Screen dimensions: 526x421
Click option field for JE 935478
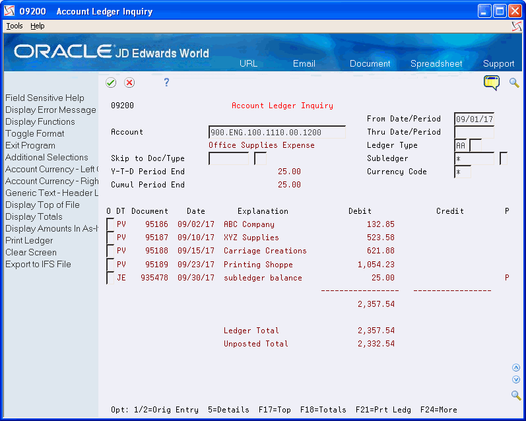pyautogui.click(x=110, y=278)
